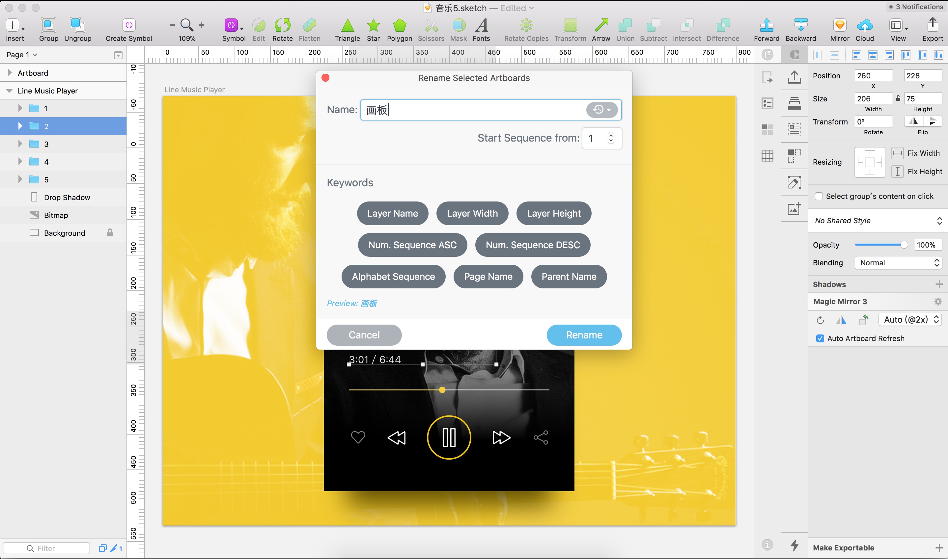Toggle Fix Height resizing option

click(x=897, y=172)
